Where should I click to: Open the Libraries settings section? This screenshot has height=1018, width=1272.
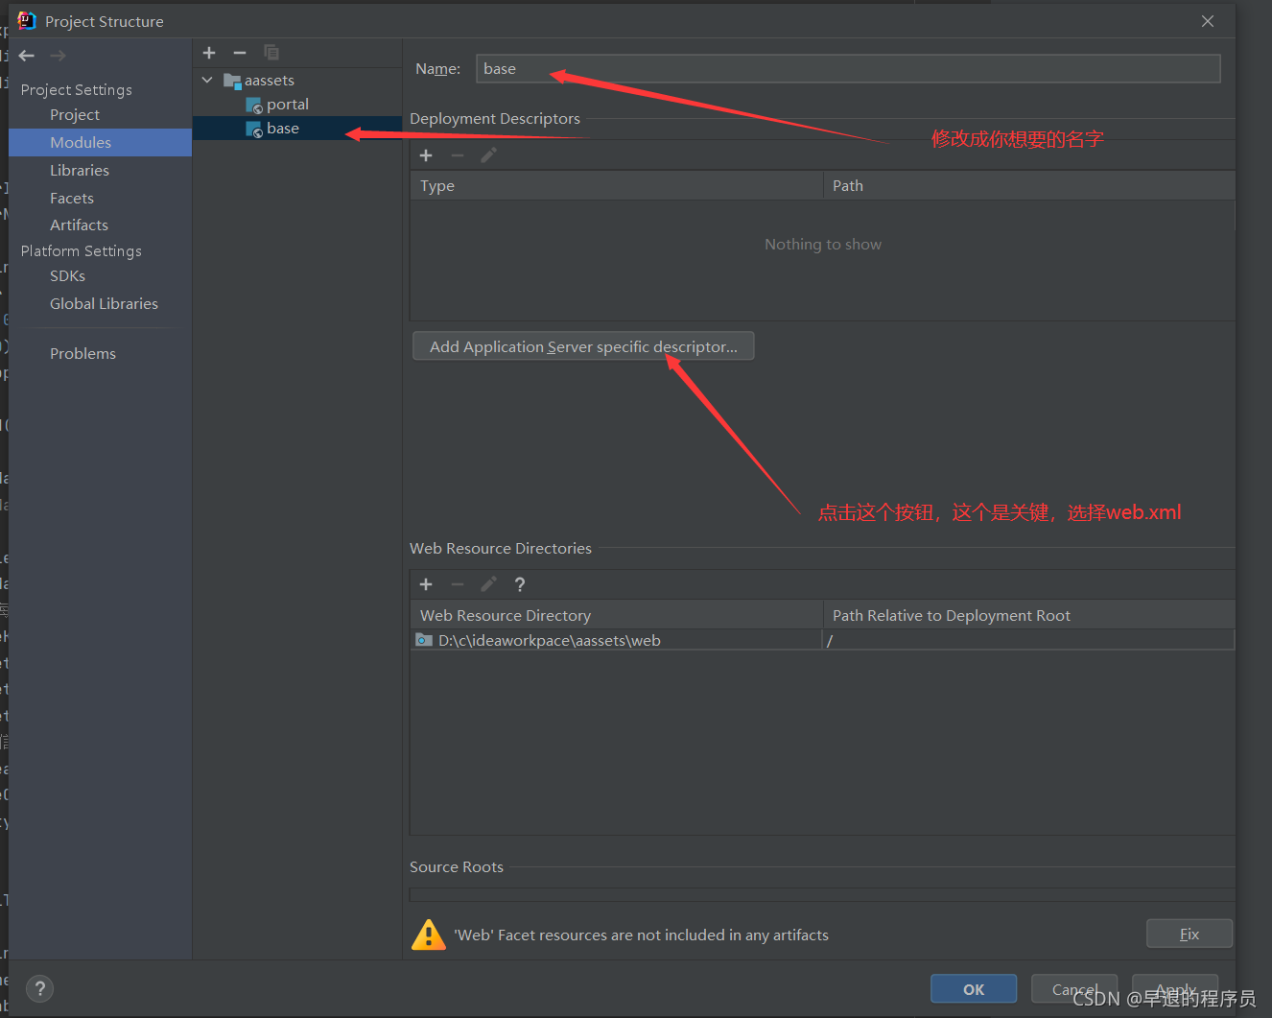80,170
